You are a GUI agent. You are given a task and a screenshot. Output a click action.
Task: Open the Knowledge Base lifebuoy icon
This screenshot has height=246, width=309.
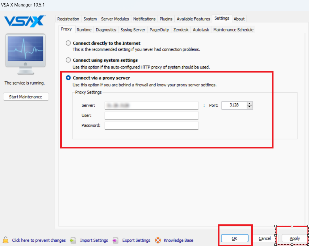coord(158,240)
